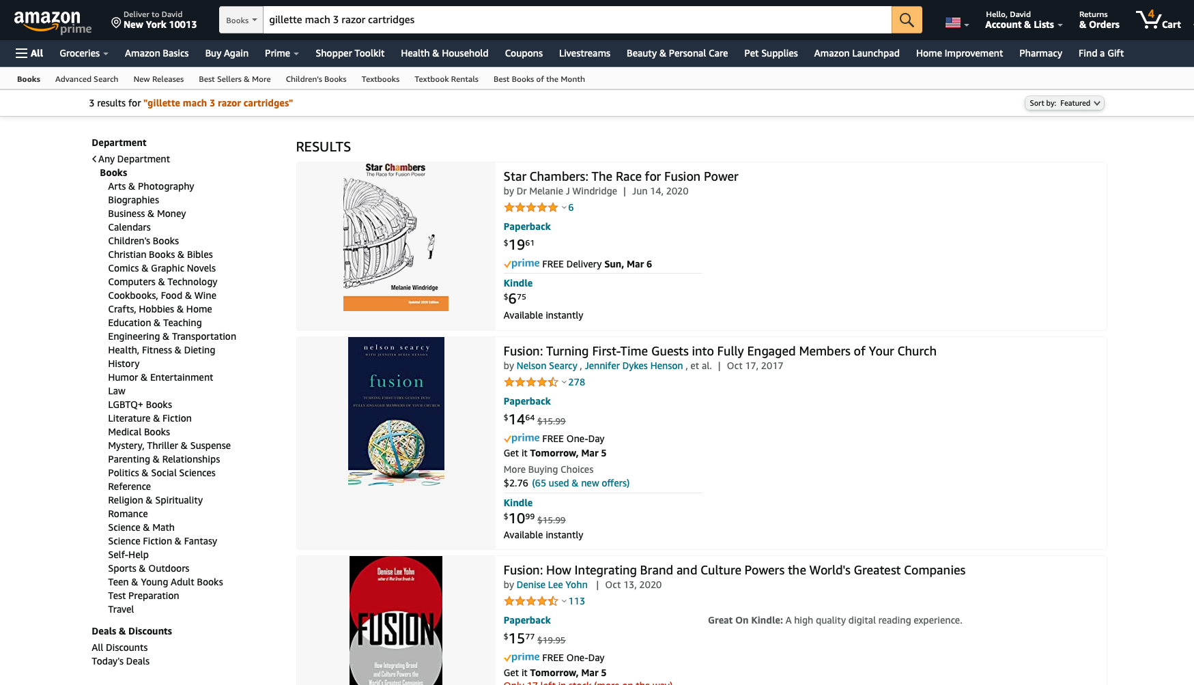Screen dimensions: 1194x685
Task: Go back to Any Department
Action: click(130, 159)
